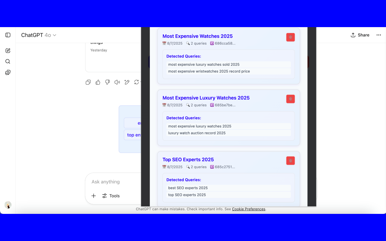Open Cookie Preferences

pyautogui.click(x=248, y=209)
